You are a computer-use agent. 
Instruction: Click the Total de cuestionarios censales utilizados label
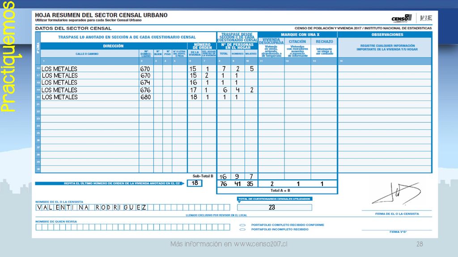tap(274, 199)
